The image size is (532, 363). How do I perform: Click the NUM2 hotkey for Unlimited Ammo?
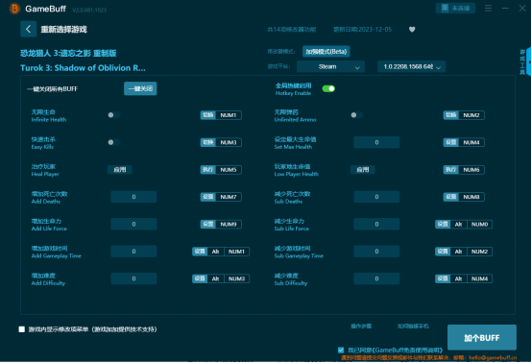(x=472, y=115)
